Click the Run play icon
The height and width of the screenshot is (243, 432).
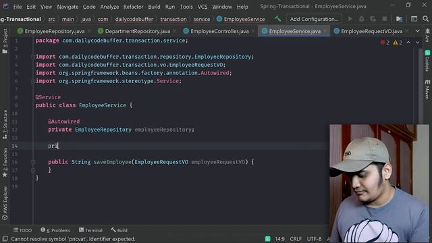pos(350,19)
